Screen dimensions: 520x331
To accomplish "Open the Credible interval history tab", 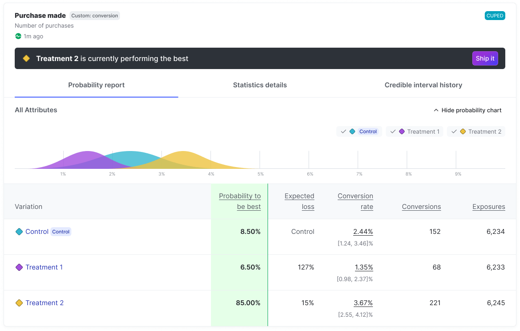I will (x=423, y=85).
